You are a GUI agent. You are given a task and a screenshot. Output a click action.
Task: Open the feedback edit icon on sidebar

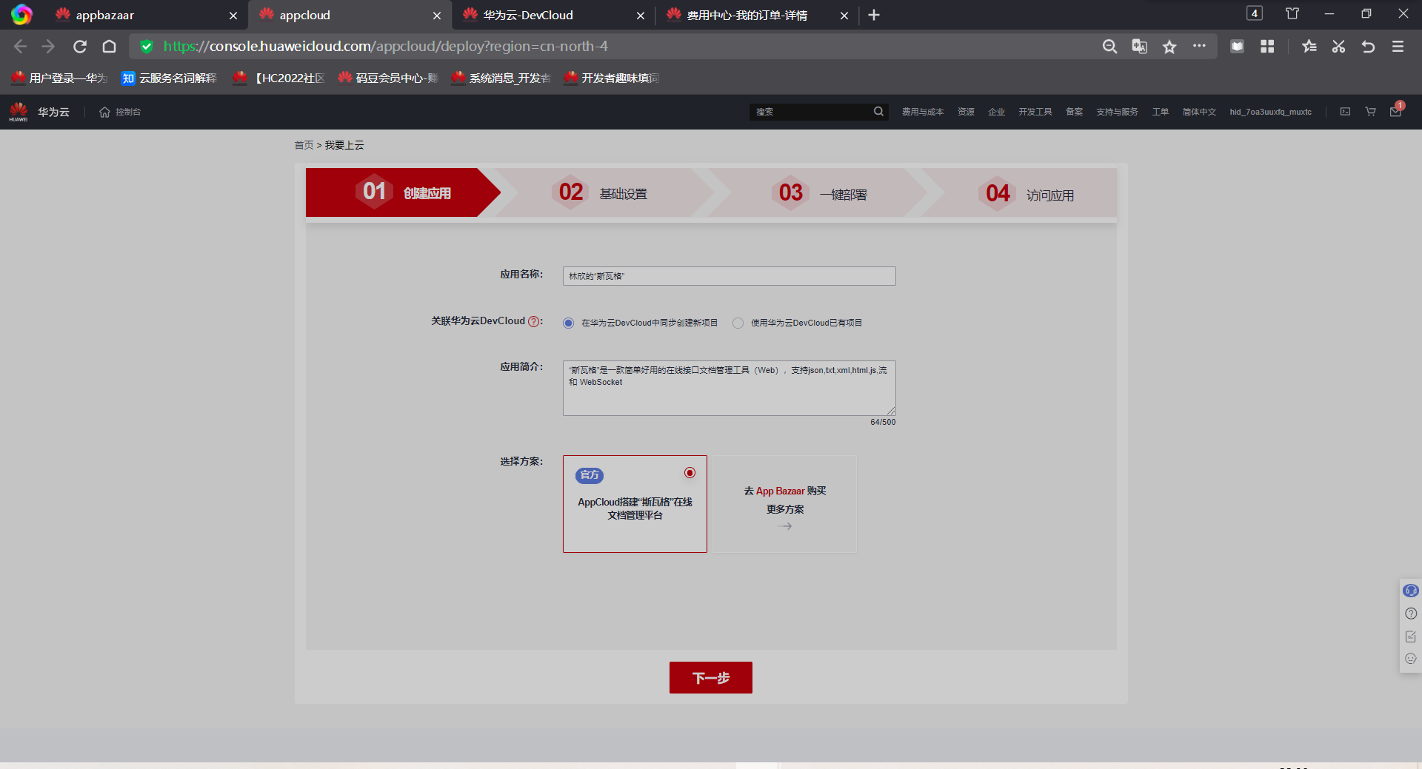[1411, 637]
